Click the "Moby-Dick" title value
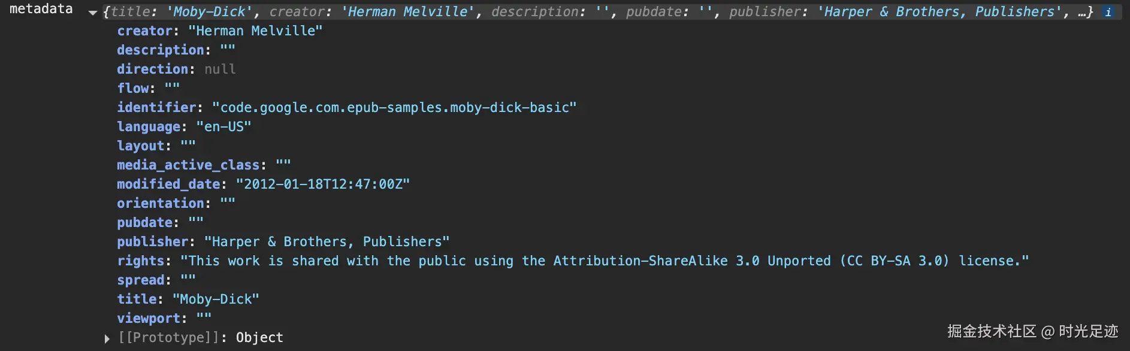This screenshot has height=351, width=1130. 216,299
